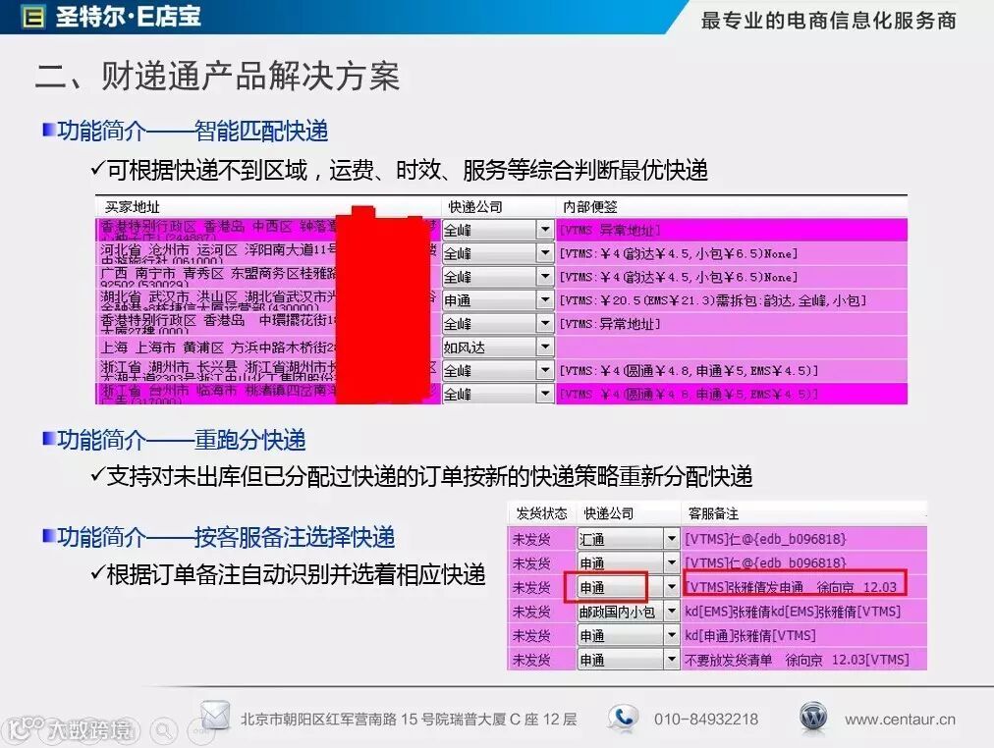Click heading 功能简介——按客服备注选择快递
This screenshot has height=748, width=994.
tap(226, 537)
